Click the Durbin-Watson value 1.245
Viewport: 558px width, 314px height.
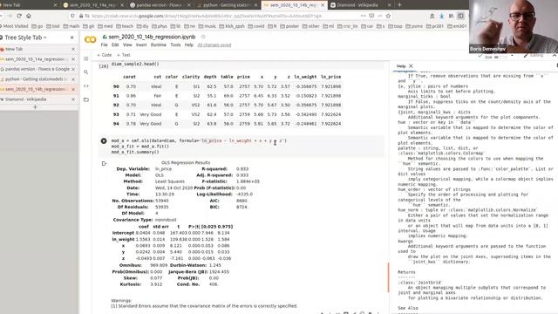pyautogui.click(x=215, y=265)
